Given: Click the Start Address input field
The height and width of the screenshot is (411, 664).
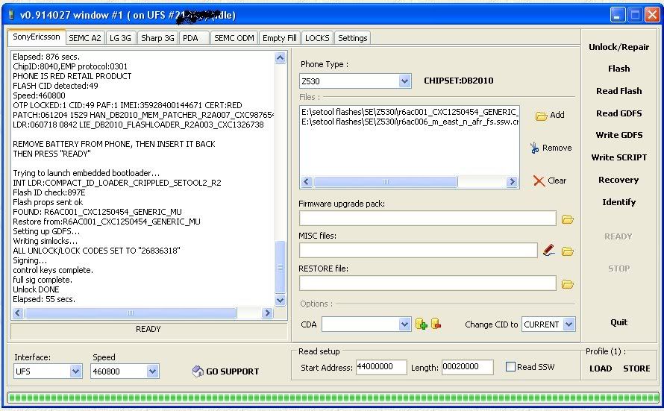Looking at the screenshot, I should [381, 367].
